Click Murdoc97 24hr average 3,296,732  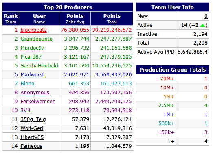[x=77, y=48]
